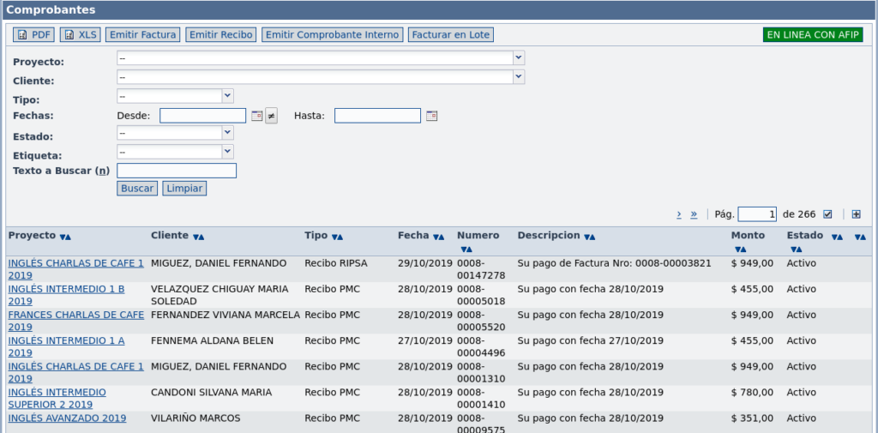
Task: Focus the Hasta date field
Action: pos(377,116)
